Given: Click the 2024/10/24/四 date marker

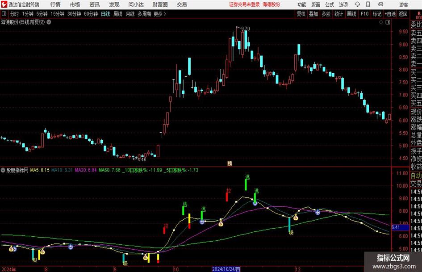Looking at the screenshot, I should click(x=226, y=269).
